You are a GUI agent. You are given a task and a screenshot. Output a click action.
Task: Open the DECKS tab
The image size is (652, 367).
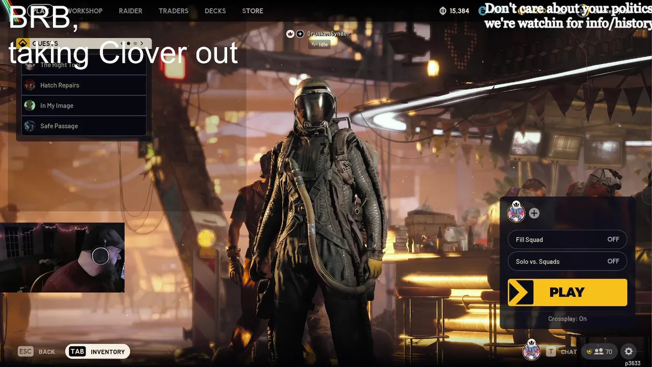tap(215, 11)
